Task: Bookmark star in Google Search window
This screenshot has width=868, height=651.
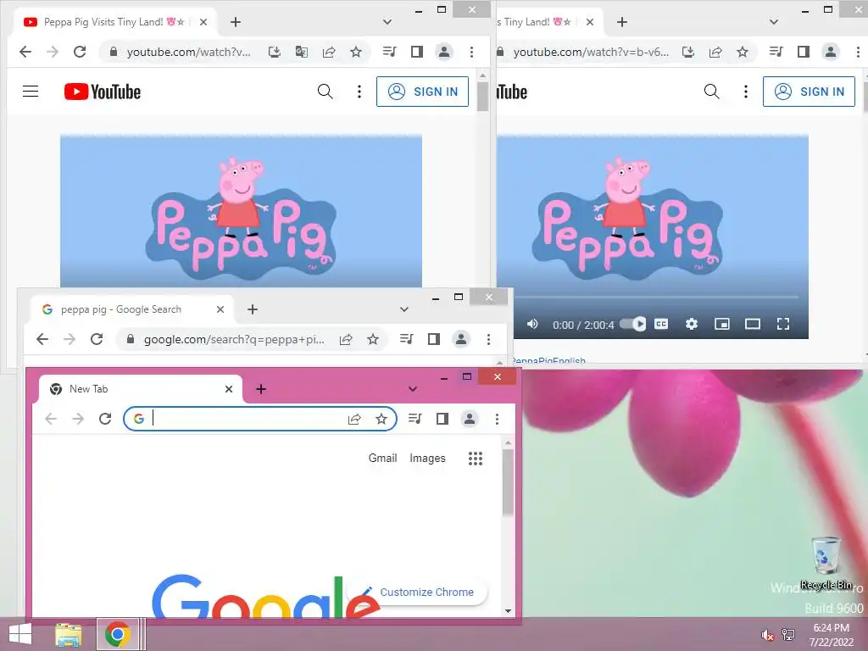Action: [373, 339]
